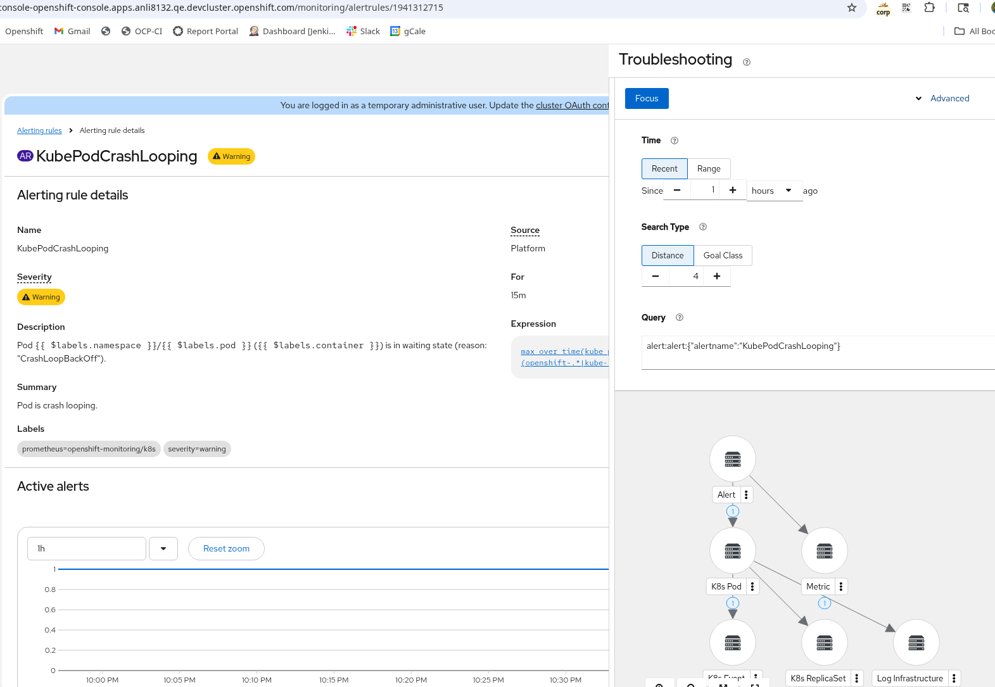Image resolution: width=995 pixels, height=687 pixels.
Task: Open the Alert node kebab menu
Action: pos(746,495)
